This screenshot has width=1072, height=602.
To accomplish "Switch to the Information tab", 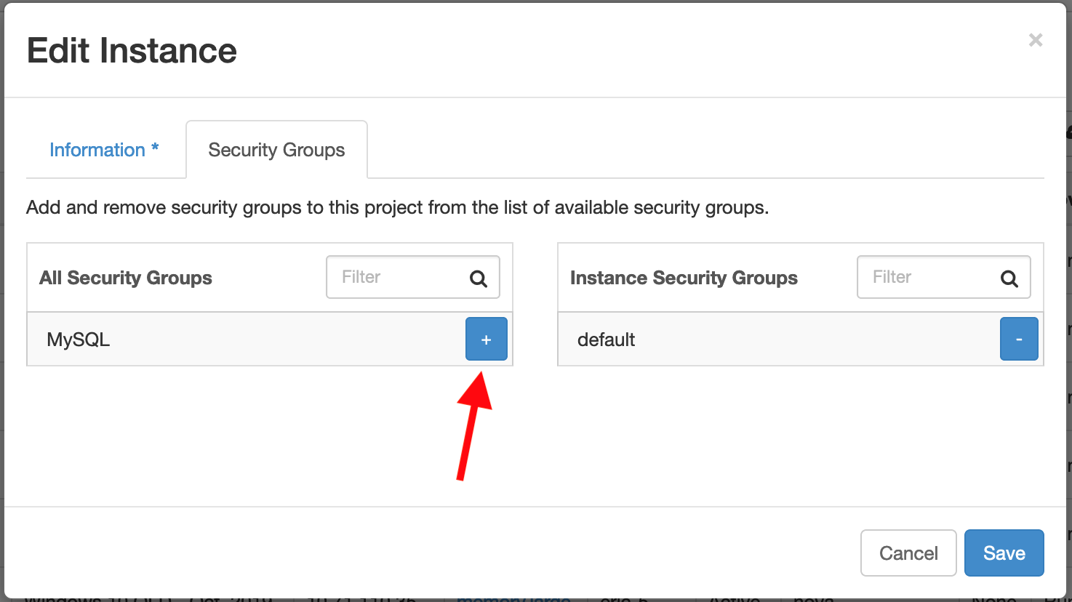I will pos(97,150).
